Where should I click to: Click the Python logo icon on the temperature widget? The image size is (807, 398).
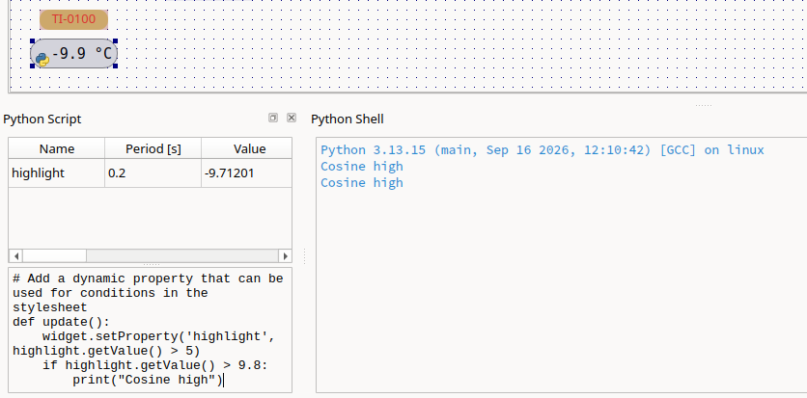point(42,60)
